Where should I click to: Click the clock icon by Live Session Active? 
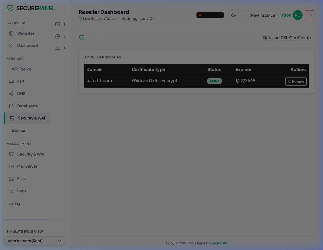[x=80, y=19]
